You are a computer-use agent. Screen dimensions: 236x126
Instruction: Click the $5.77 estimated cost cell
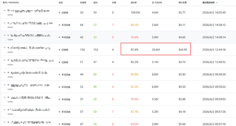182,13
